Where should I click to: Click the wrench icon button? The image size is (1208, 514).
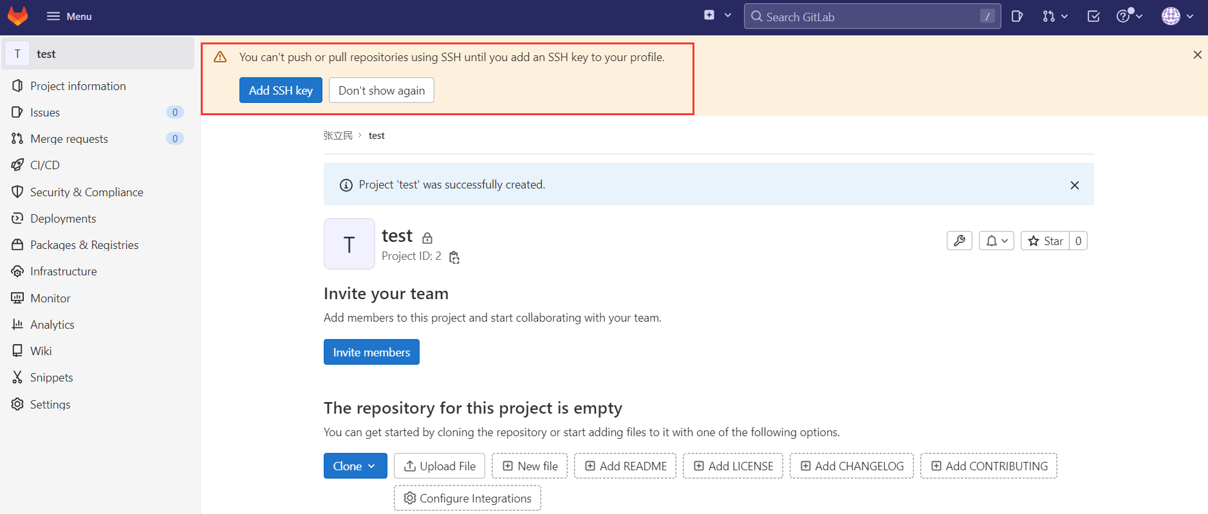coord(959,241)
